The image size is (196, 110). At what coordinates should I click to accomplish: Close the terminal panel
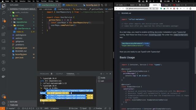point(110,74)
